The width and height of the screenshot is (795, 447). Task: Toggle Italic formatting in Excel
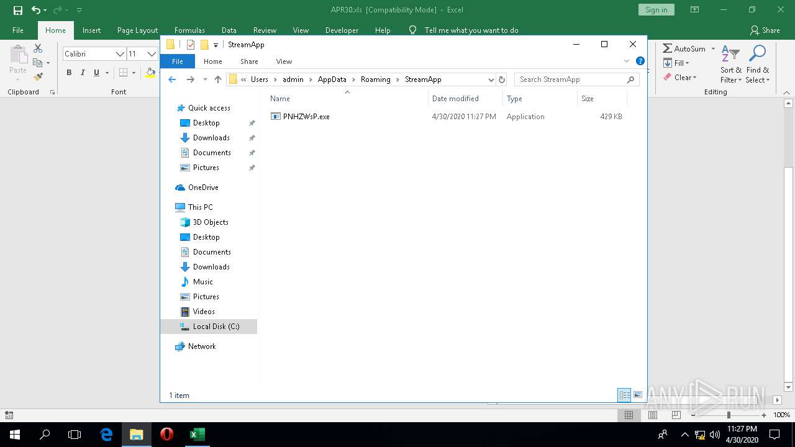pos(83,73)
